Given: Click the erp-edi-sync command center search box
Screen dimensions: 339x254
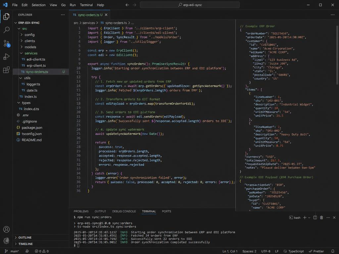Looking at the screenshot, I should [x=190, y=5].
